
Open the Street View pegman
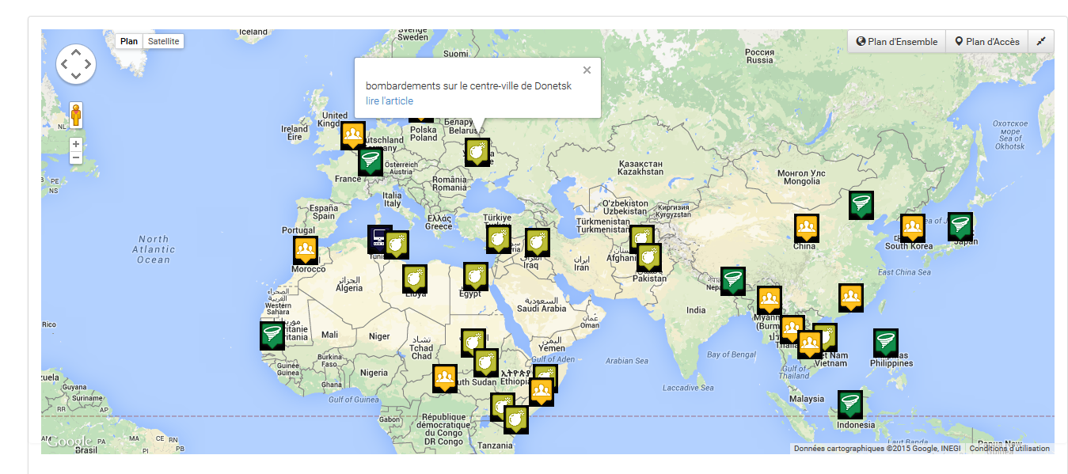pos(76,116)
